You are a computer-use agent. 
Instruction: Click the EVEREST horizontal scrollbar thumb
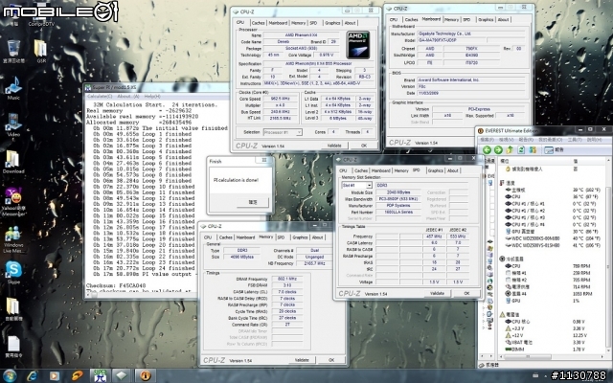click(528, 357)
